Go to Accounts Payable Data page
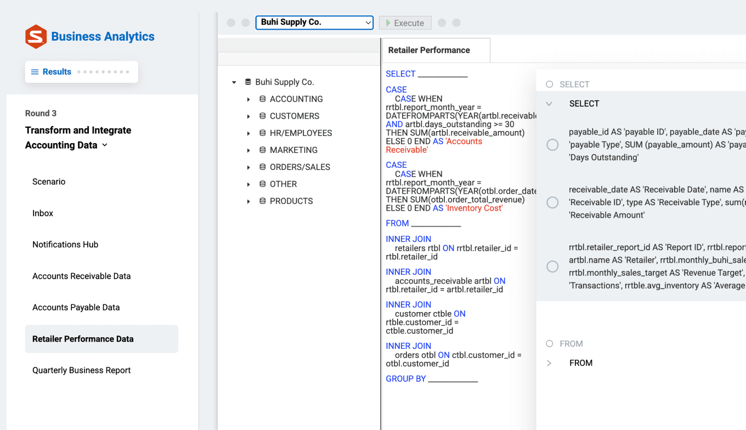Screen dimensions: 746x430 pos(76,308)
